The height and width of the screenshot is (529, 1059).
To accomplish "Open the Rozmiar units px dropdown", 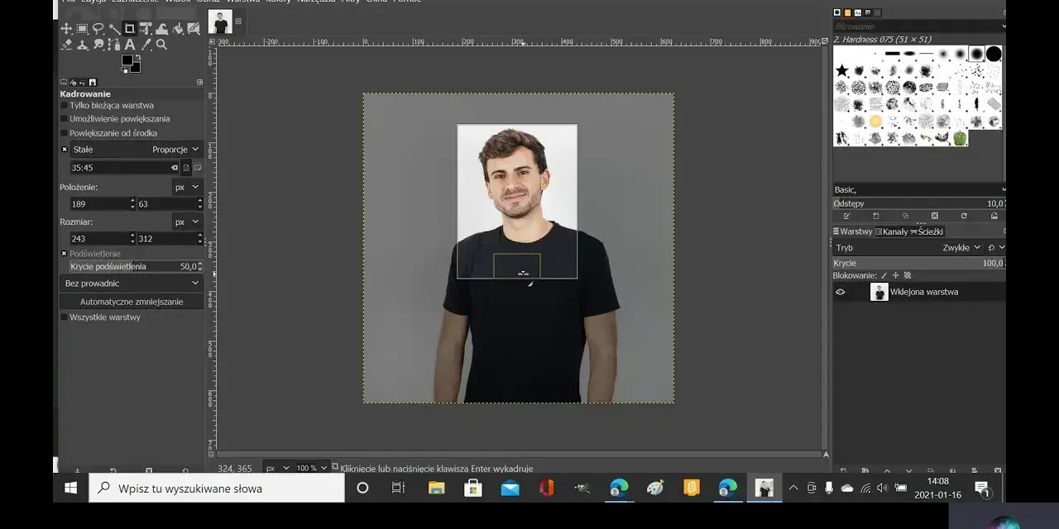I will click(187, 222).
